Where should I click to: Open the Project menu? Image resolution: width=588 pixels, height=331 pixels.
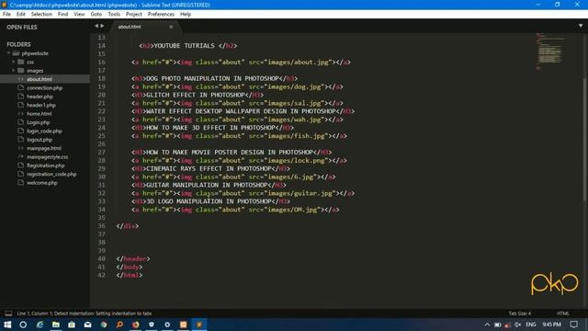point(134,14)
